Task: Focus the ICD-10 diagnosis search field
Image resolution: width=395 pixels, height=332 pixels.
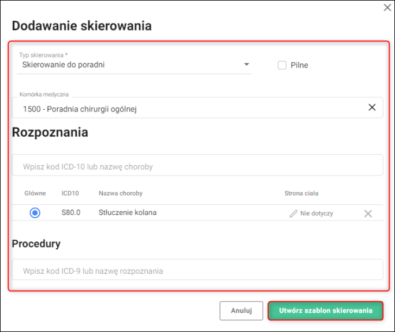Action: click(x=196, y=166)
